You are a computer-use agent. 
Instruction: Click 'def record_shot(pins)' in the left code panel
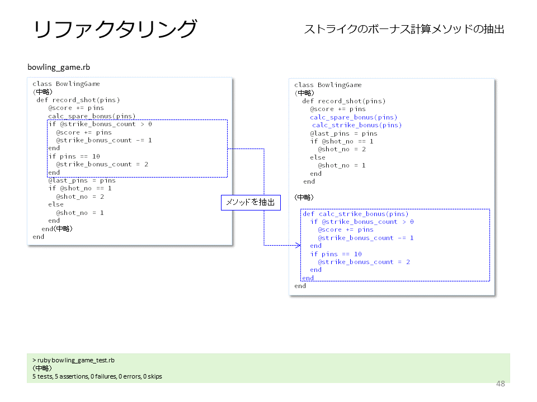point(78,100)
